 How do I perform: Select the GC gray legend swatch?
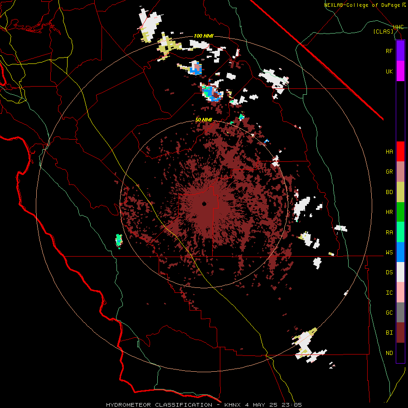click(400, 312)
